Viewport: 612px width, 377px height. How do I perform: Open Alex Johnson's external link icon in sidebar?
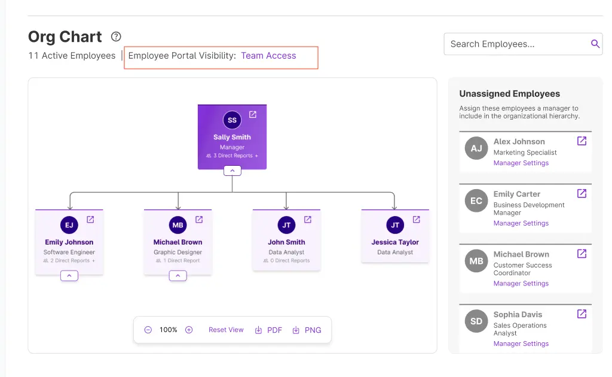tap(581, 141)
